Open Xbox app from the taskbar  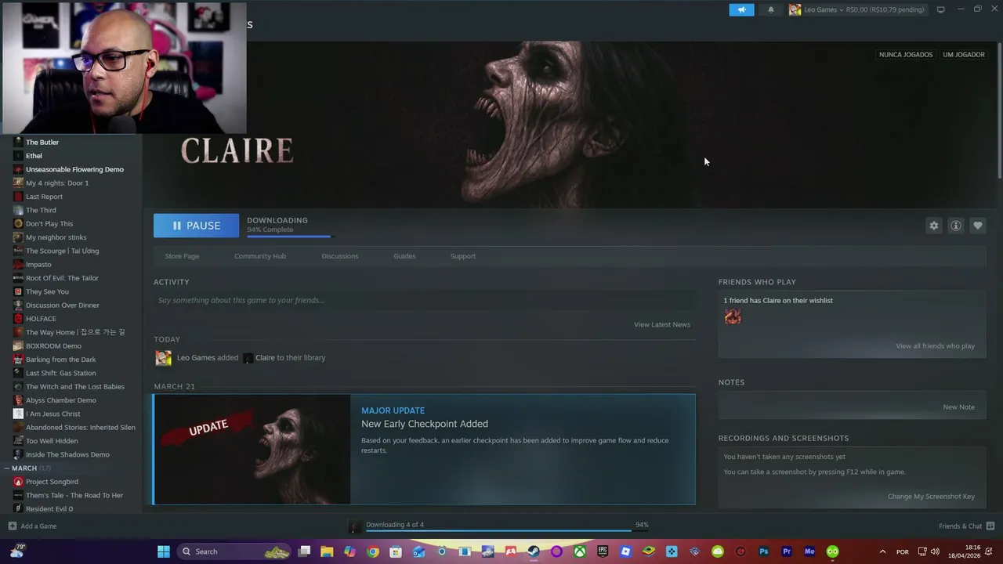pos(579,551)
